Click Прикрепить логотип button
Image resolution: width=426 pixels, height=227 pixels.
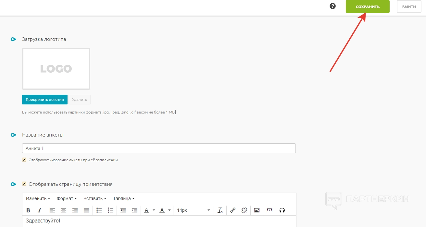pyautogui.click(x=45, y=100)
